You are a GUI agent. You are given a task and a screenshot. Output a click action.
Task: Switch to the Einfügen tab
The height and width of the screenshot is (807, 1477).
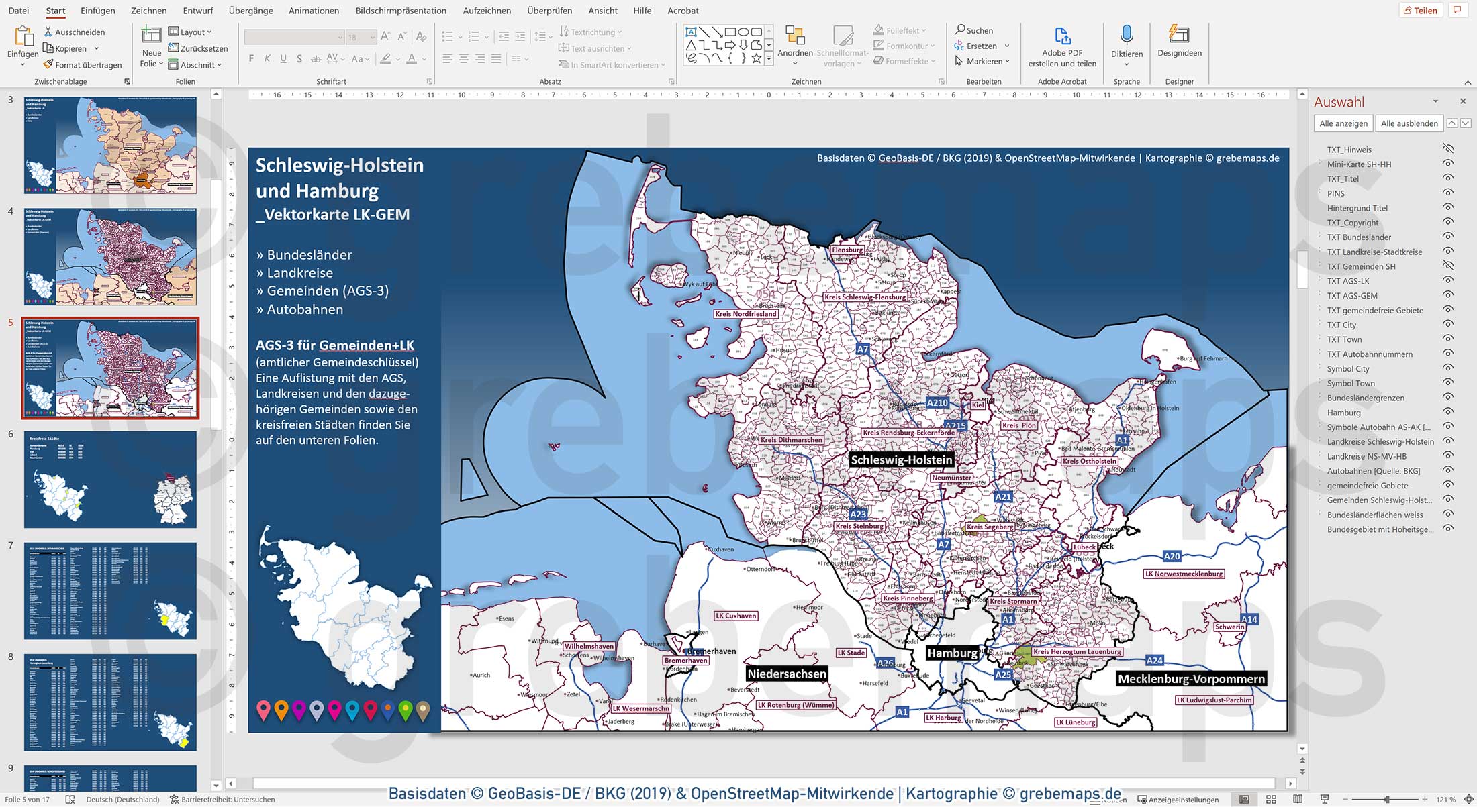98,11
